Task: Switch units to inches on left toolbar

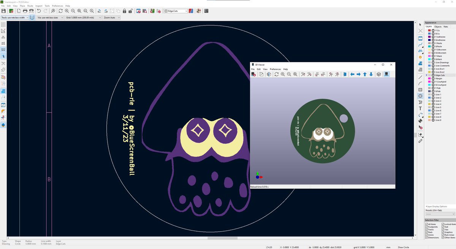Action: [x=3, y=37]
